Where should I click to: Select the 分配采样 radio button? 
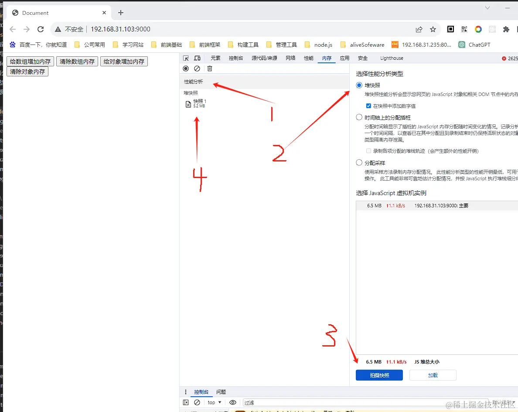click(359, 162)
